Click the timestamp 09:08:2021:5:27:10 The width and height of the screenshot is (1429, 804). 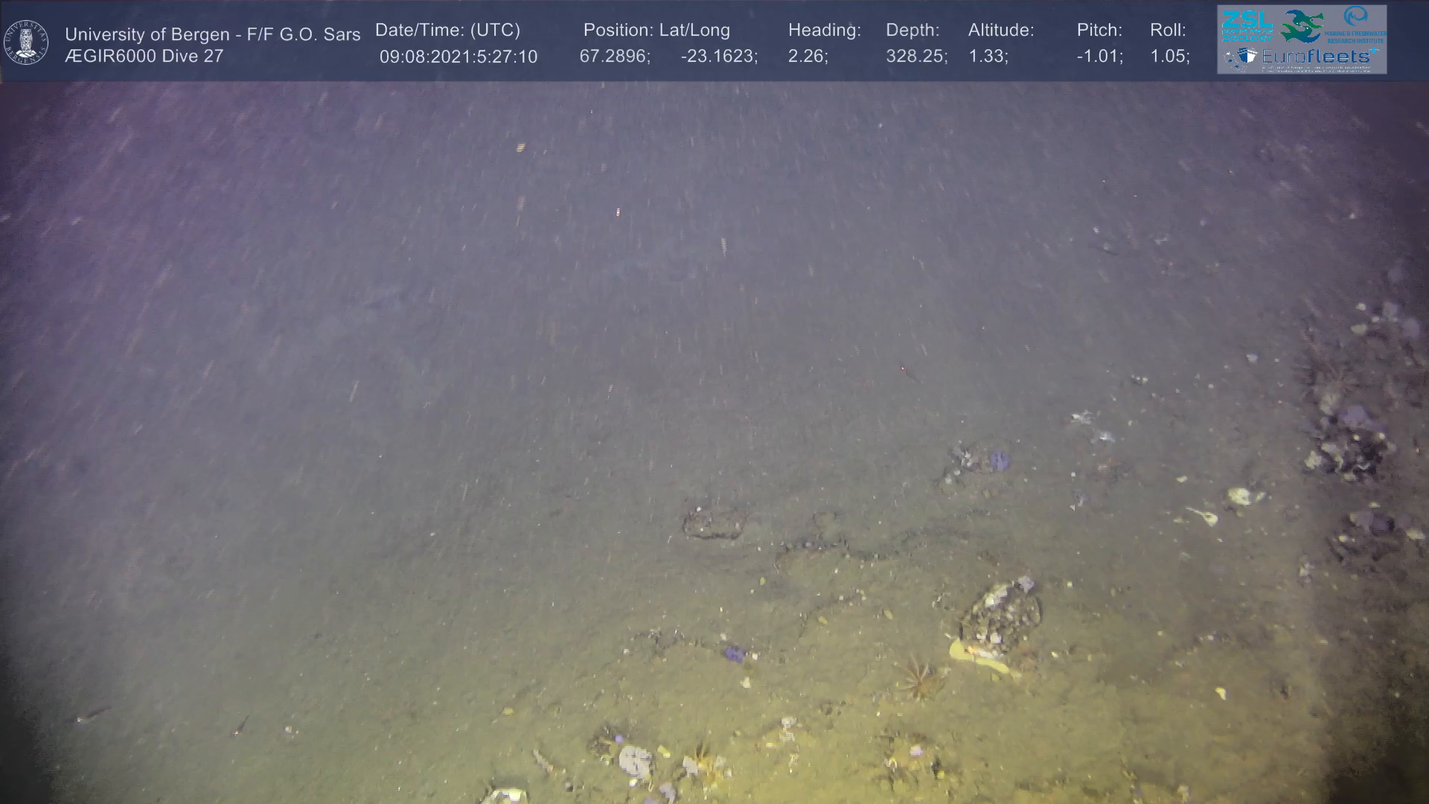tap(458, 57)
